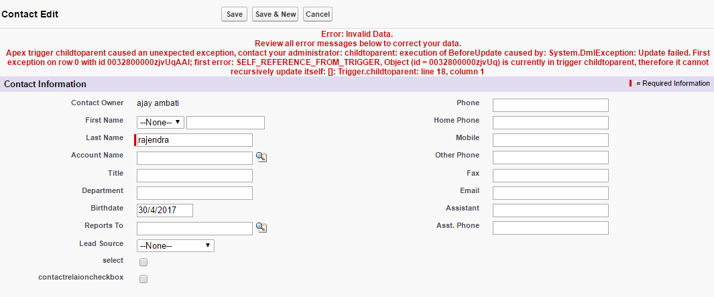Select the Title text field
Screen dimensions: 714x297
tap(194, 176)
